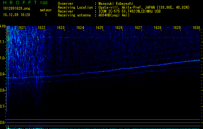Click the 1629 time marker

[x=177, y=28]
